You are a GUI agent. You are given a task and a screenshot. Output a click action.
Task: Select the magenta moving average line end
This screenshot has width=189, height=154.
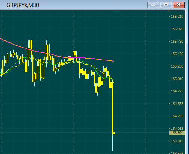113,61
